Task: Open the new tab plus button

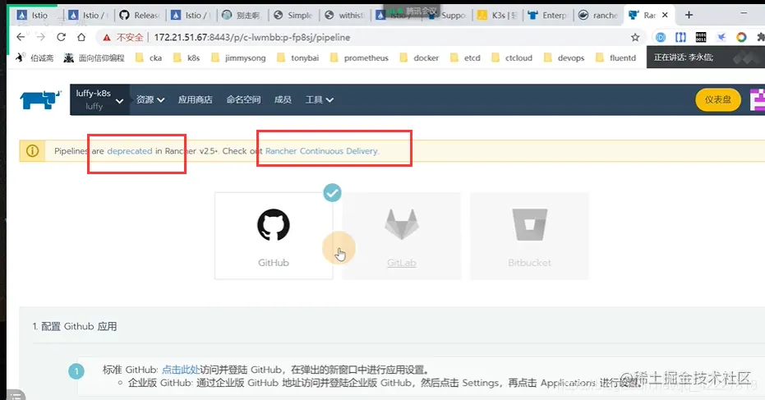Action: (x=689, y=15)
